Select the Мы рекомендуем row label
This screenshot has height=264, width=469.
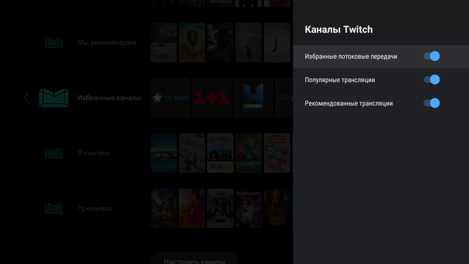pos(106,43)
